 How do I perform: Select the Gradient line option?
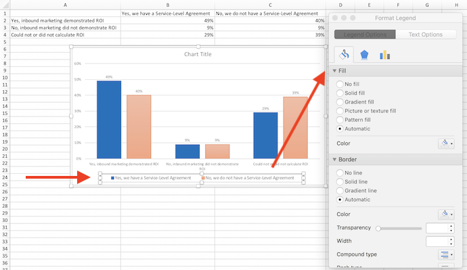coord(340,191)
